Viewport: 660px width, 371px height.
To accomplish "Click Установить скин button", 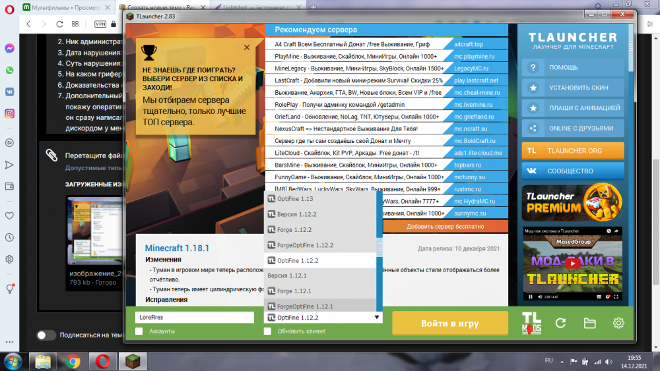I will [573, 88].
